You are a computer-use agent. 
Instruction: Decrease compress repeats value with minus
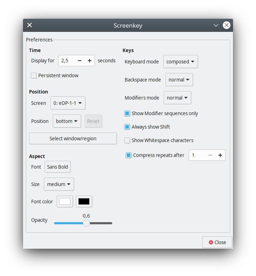pyautogui.click(x=210, y=155)
